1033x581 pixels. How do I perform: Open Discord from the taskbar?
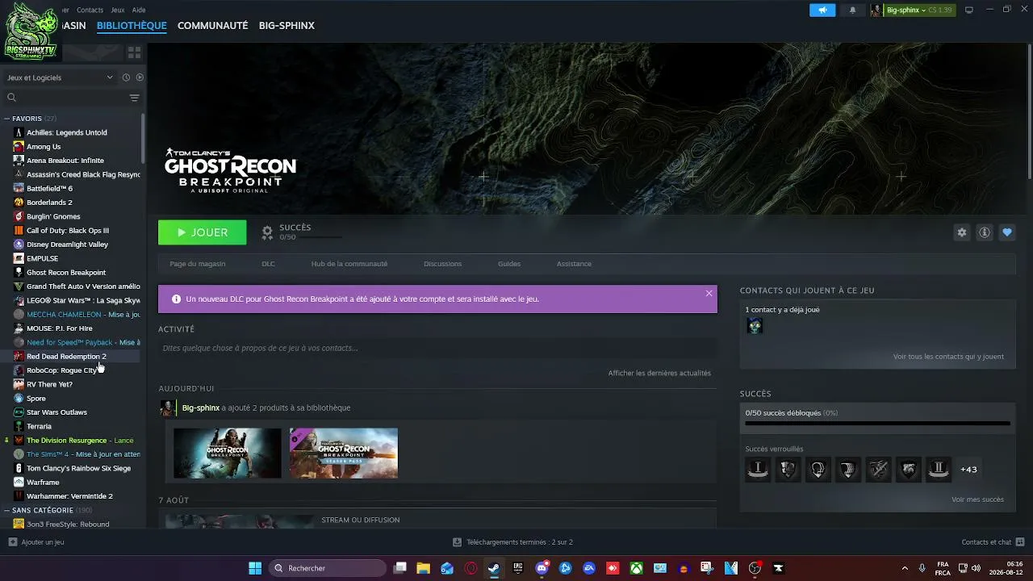[x=542, y=568]
